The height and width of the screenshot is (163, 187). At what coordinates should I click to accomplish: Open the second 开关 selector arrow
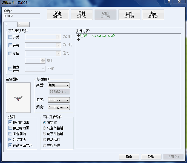[x=58, y=45]
